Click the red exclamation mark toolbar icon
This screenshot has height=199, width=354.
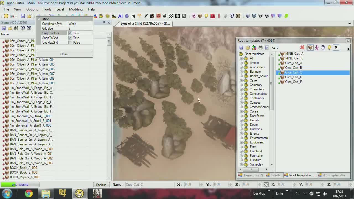[219, 16]
